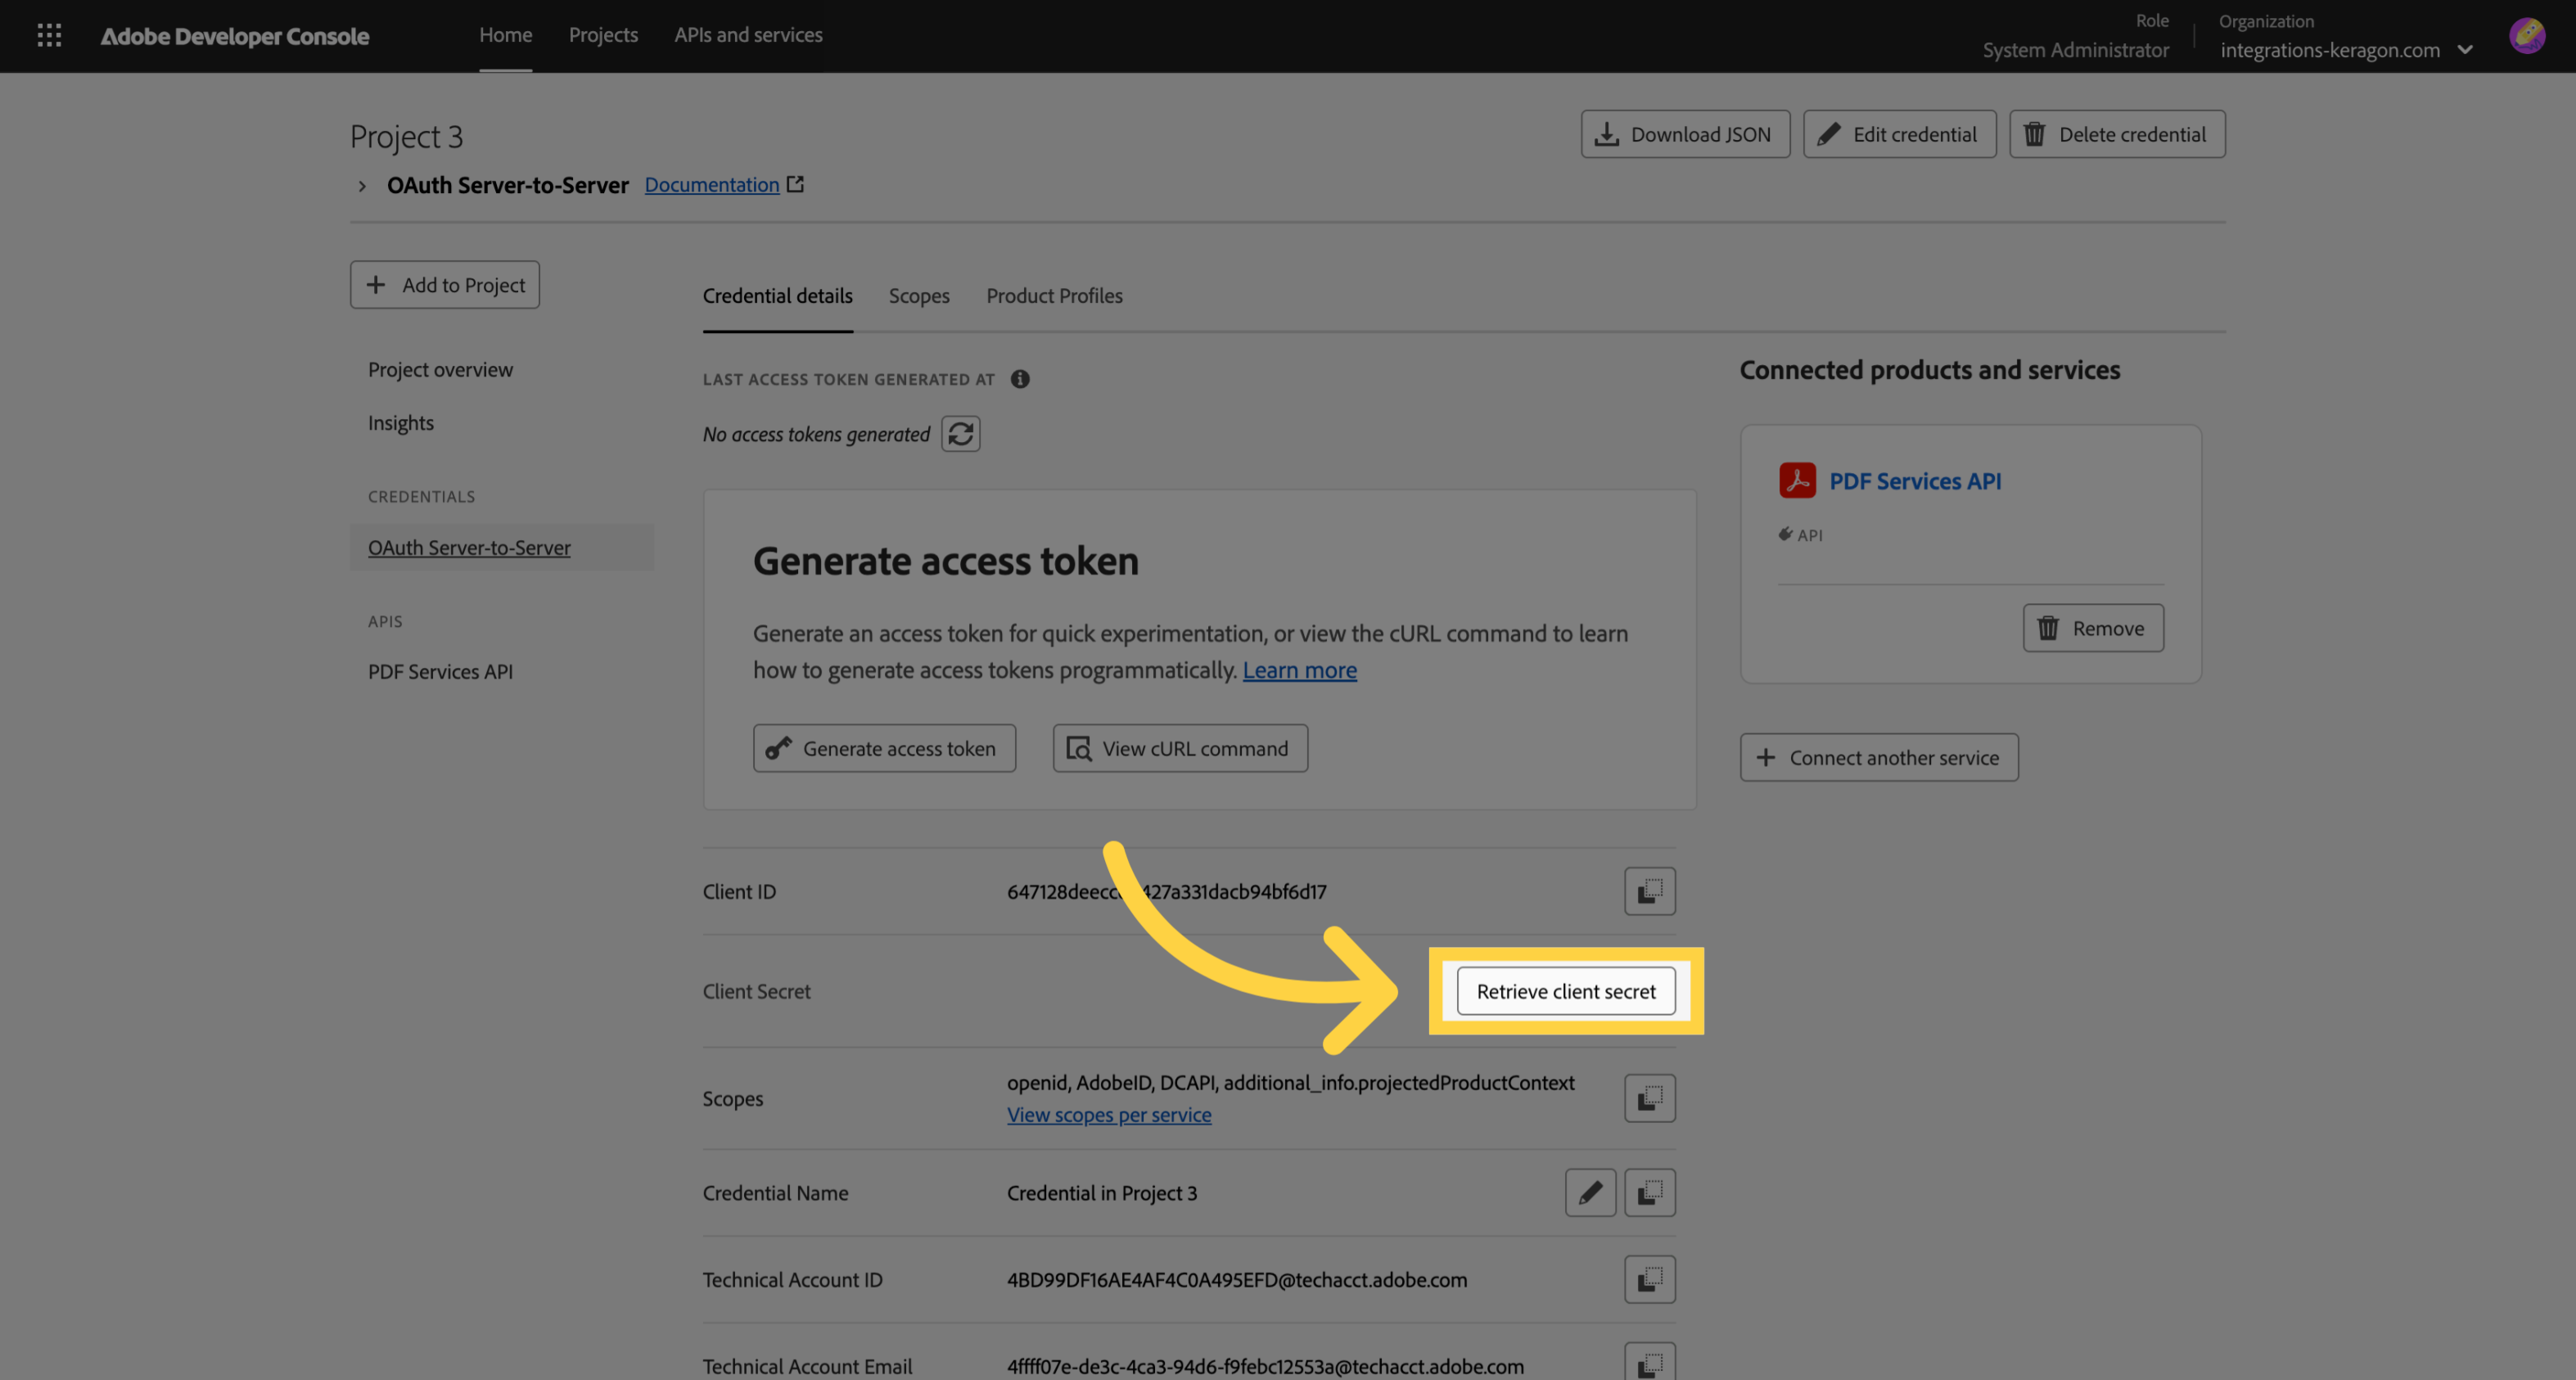Open APIs and services nav item
The image size is (2576, 1380).
click(748, 35)
